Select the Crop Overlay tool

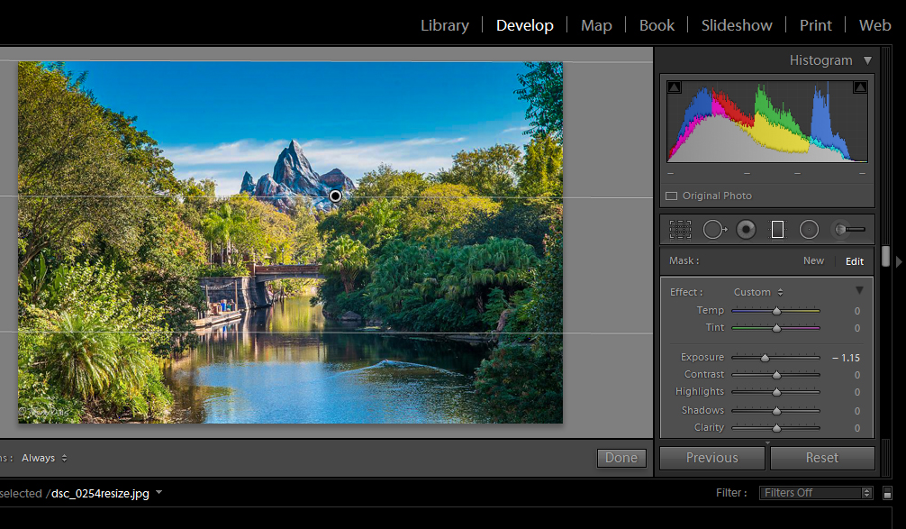[x=680, y=230]
